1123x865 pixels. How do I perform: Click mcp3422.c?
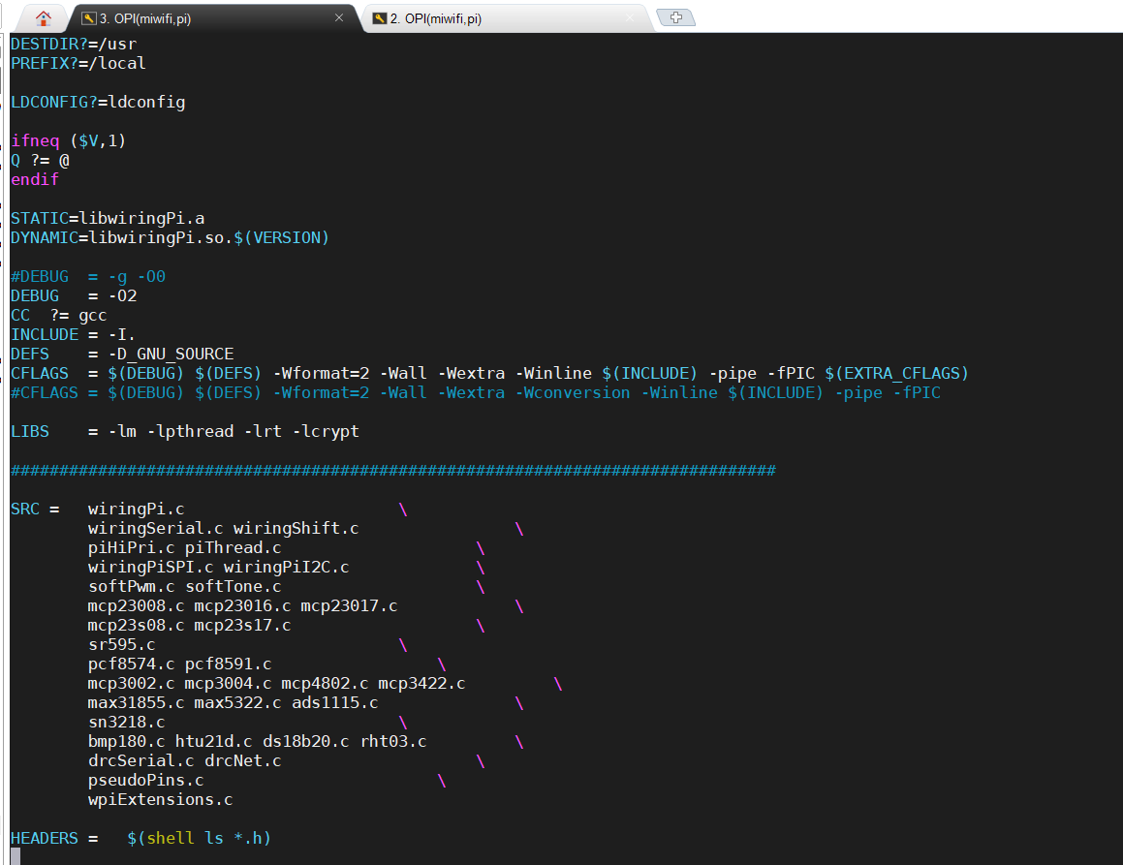(x=421, y=682)
